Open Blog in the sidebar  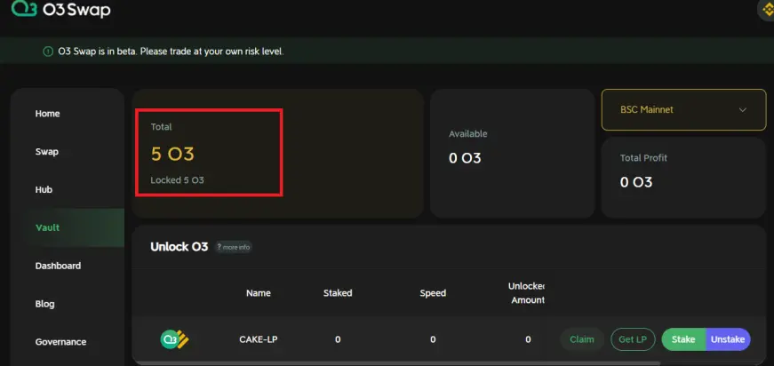pos(44,303)
